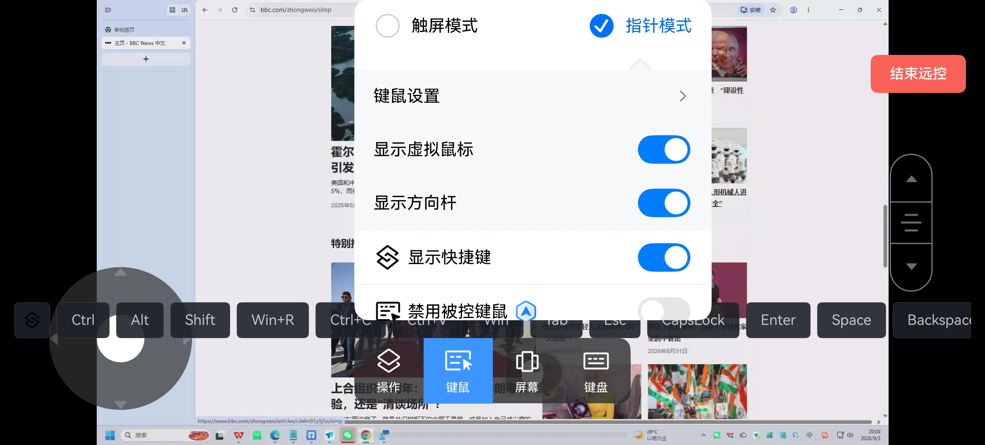This screenshot has width=985, height=445.
Task: Toggle the 显示快捷键 switch
Action: (664, 257)
